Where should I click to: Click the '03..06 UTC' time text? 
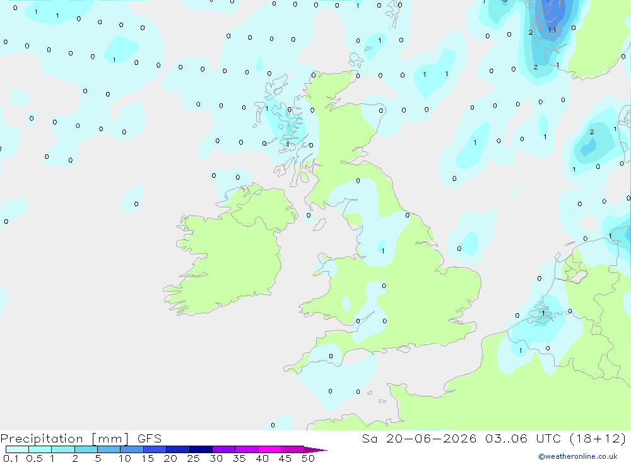tap(523, 439)
